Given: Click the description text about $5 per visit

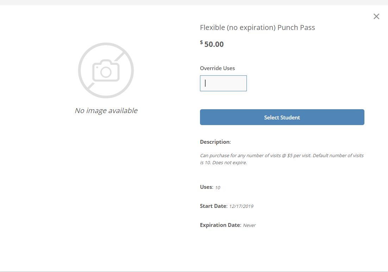Looking at the screenshot, I should coord(282,159).
